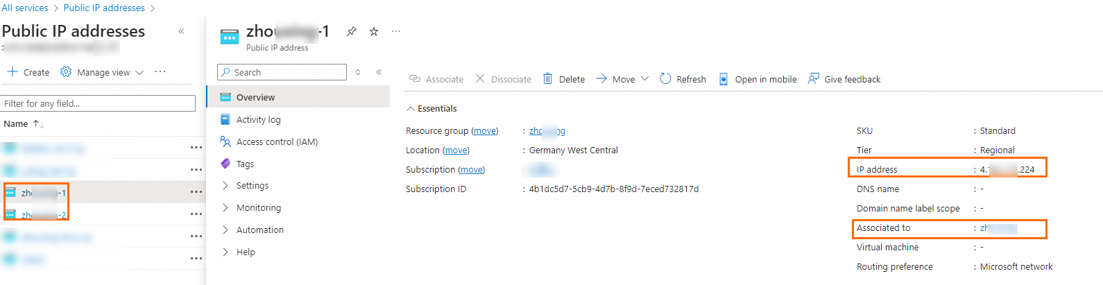The height and width of the screenshot is (285, 1103).
Task: Click the Give feedback icon
Action: click(813, 79)
